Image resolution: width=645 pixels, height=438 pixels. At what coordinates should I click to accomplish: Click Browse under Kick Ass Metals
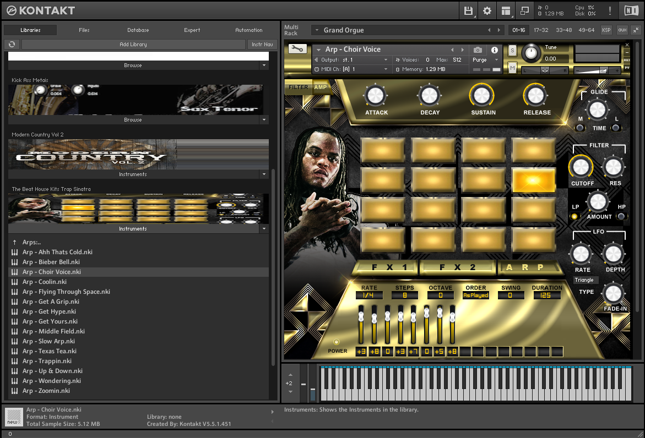click(133, 119)
